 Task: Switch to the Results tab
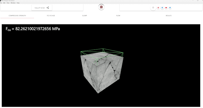(169, 16)
